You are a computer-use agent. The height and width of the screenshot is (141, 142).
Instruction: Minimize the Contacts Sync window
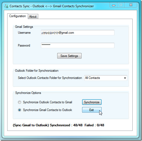pyautogui.click(x=114, y=5)
